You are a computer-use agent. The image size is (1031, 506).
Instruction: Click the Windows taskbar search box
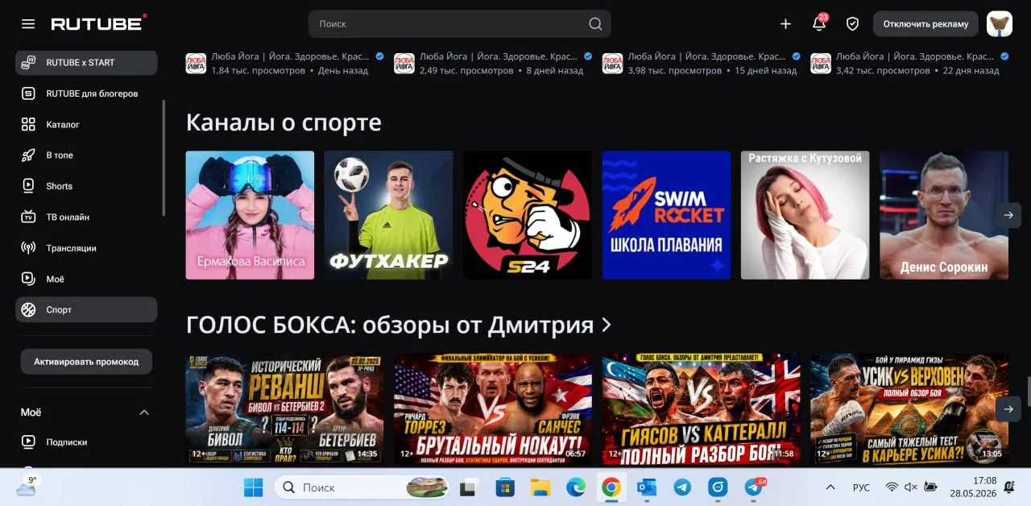(361, 487)
